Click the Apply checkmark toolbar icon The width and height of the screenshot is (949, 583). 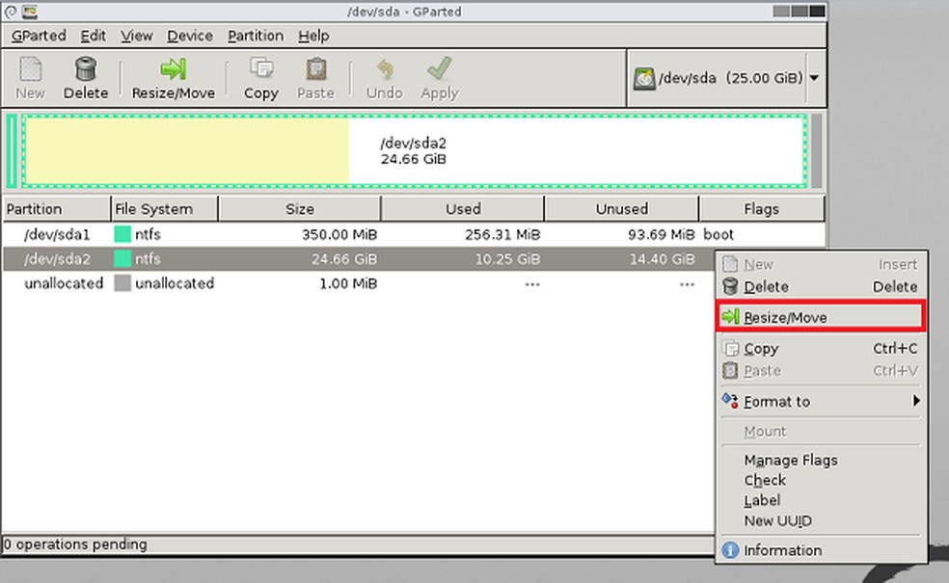440,69
